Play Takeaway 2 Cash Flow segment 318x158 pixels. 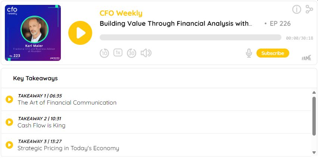pos(9,122)
